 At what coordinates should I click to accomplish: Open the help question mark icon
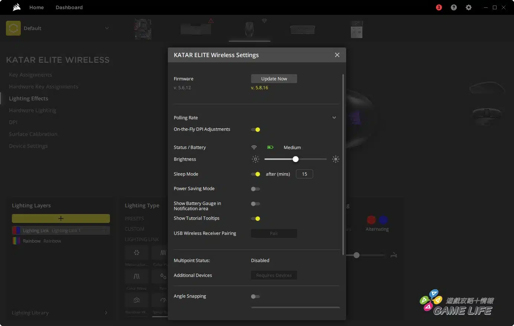(x=454, y=7)
